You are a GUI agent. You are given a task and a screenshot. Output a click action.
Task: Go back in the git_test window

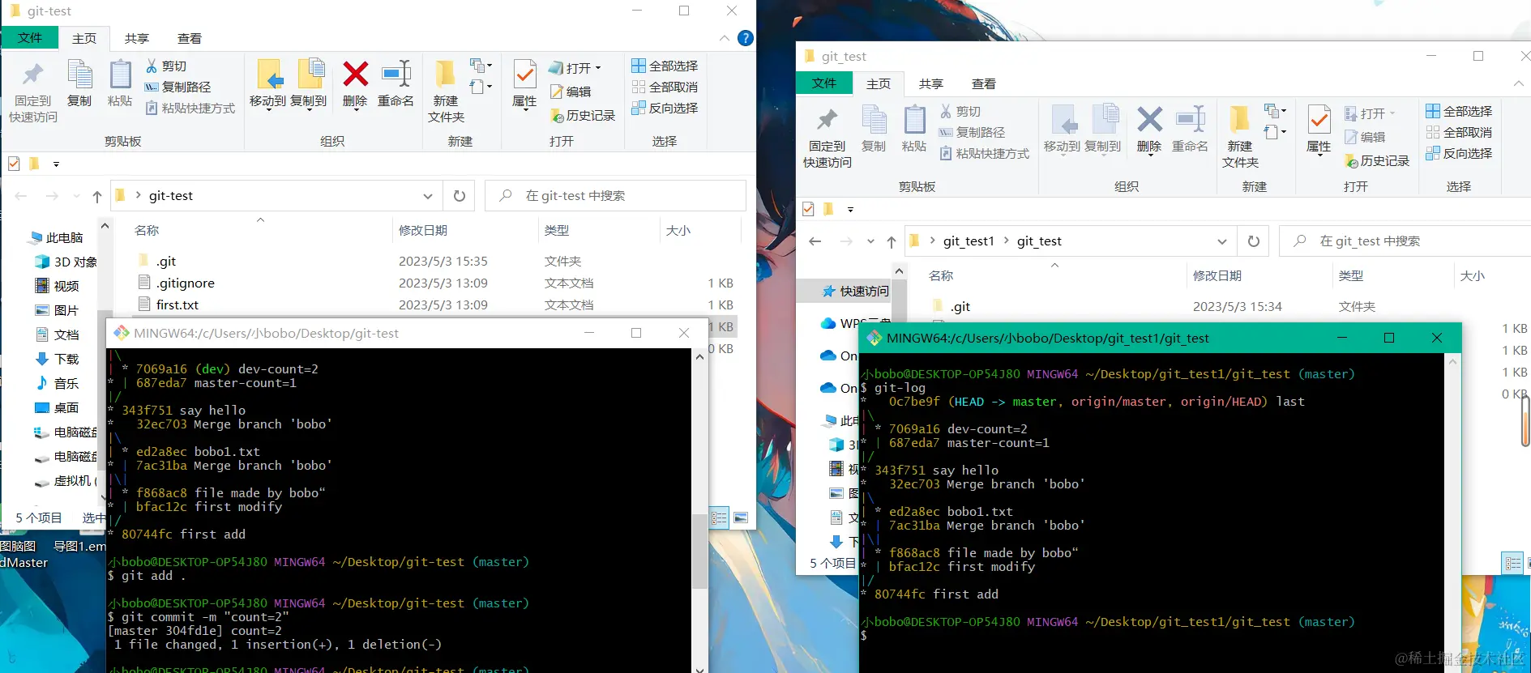[815, 241]
